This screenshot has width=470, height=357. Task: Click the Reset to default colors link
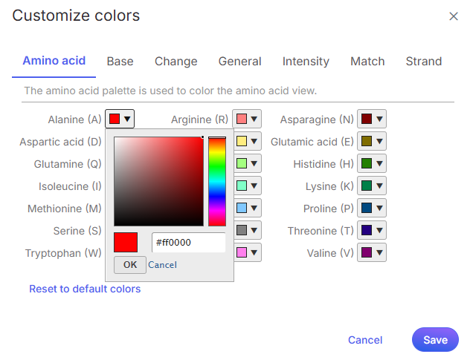tap(85, 289)
